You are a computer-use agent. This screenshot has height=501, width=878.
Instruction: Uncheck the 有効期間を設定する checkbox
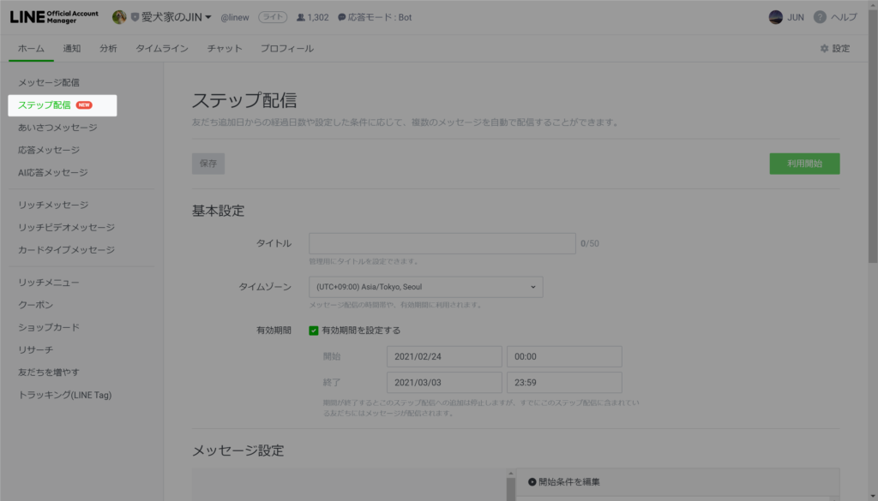(x=314, y=331)
